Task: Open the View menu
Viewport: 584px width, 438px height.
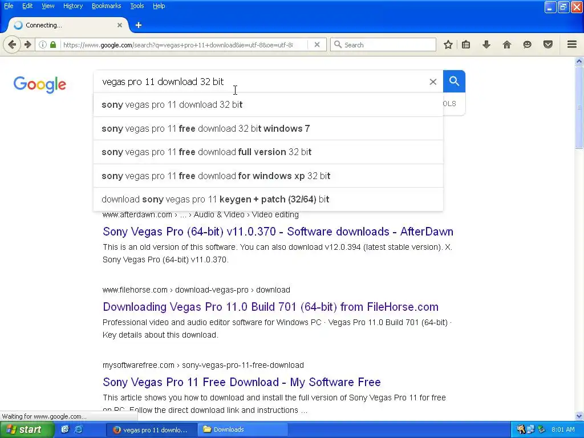Action: (x=48, y=6)
